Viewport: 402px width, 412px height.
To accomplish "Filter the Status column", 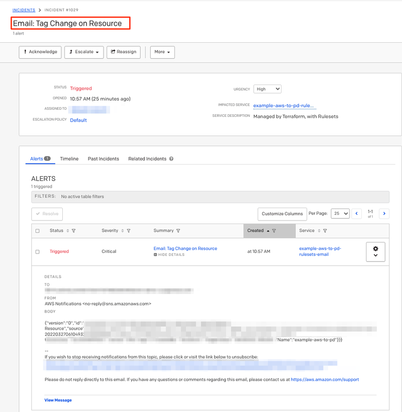I will [x=74, y=231].
